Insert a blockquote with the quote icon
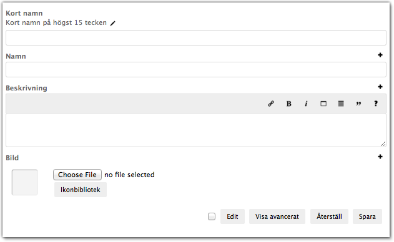This screenshot has height=242, width=394. (x=358, y=104)
